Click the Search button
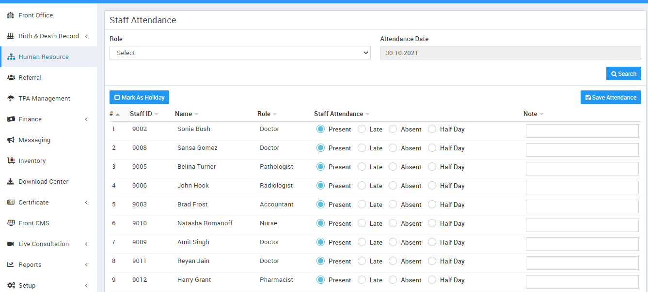 (623, 74)
